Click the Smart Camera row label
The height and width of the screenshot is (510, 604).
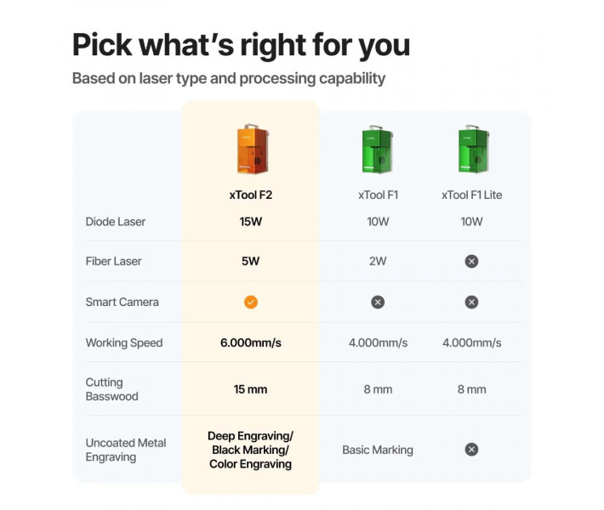(x=122, y=302)
